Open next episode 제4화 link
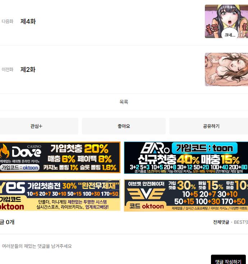Image resolution: width=248 pixels, height=264 pixels. (x=28, y=22)
